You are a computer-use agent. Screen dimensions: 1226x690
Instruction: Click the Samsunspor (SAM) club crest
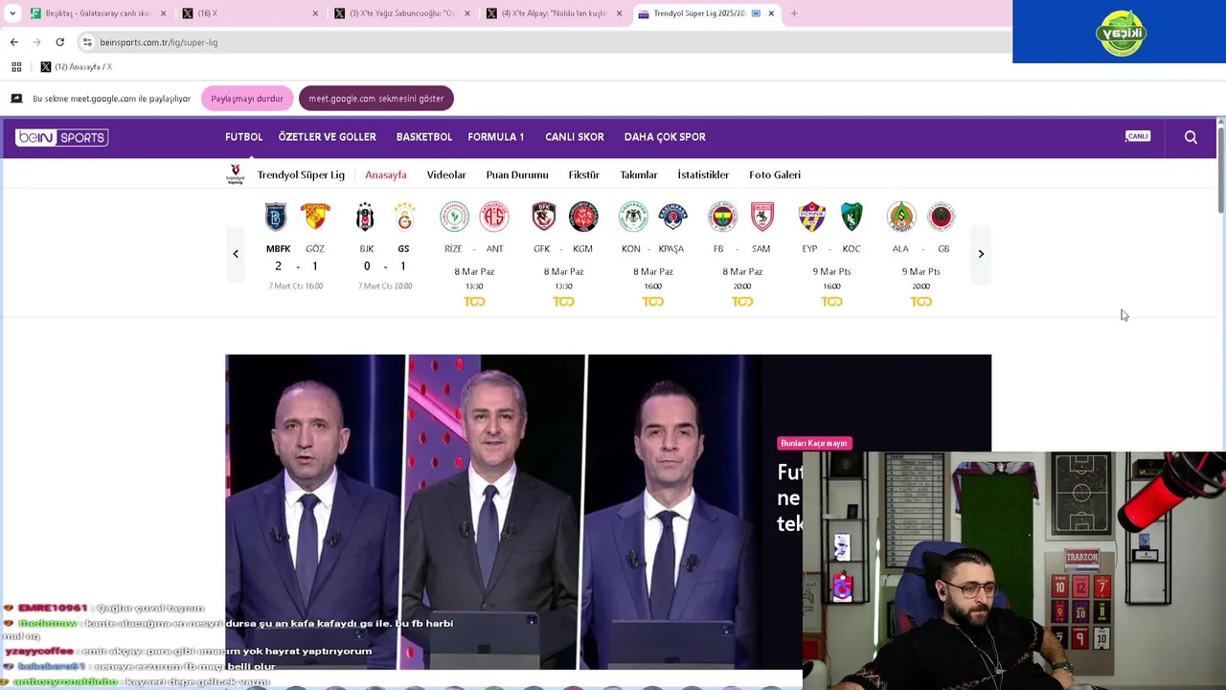762,217
